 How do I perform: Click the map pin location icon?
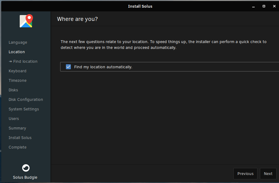tap(26, 21)
